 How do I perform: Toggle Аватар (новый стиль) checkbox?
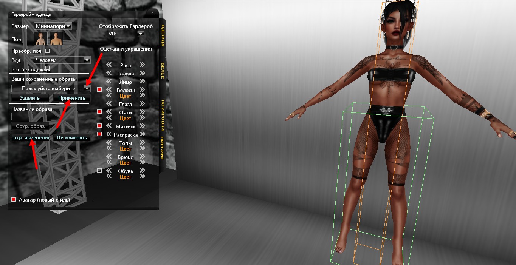pos(14,199)
